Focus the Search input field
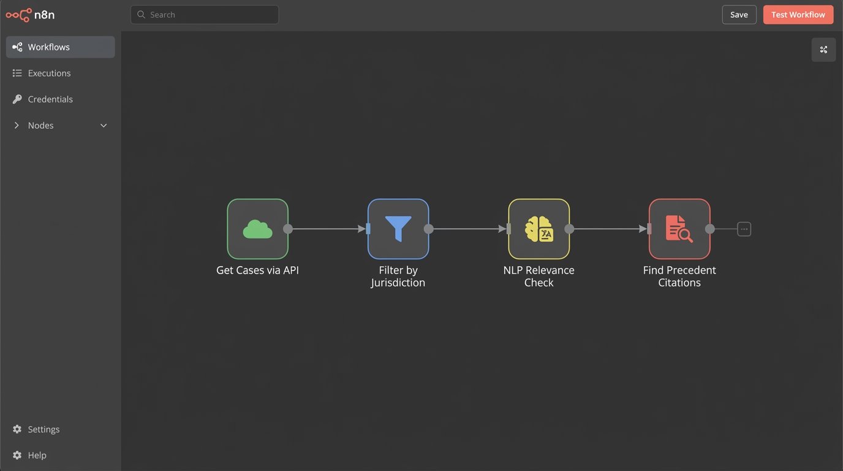The height and width of the screenshot is (471, 843). point(205,15)
